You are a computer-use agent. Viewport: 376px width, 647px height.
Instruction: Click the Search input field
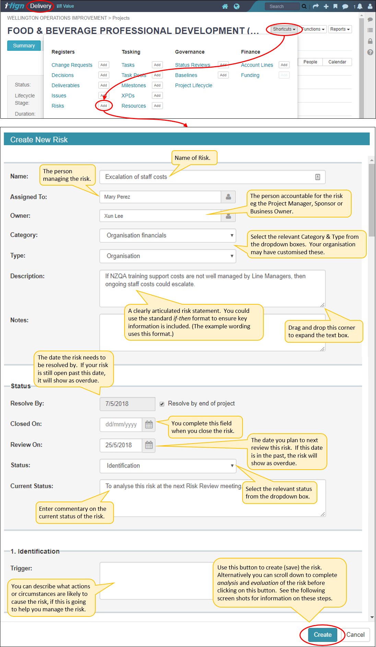[282, 6]
